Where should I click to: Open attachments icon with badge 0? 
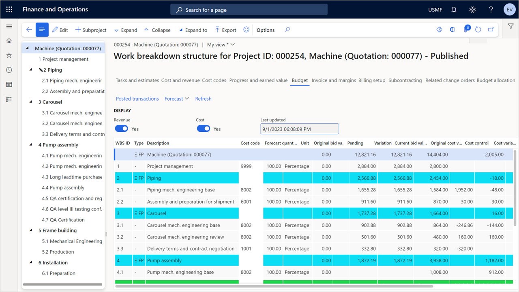pyautogui.click(x=466, y=29)
